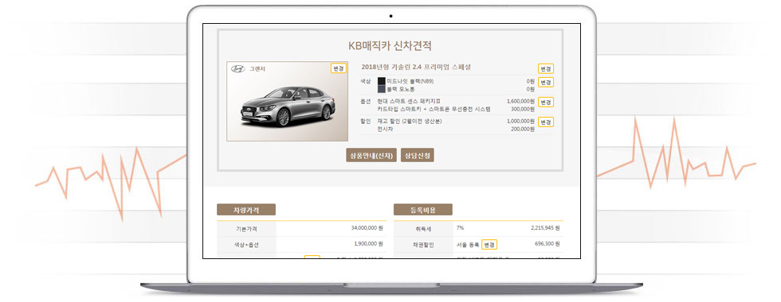The width and height of the screenshot is (781, 302).
Task: Click the 1,600,000원 option price
Action: pyautogui.click(x=520, y=101)
